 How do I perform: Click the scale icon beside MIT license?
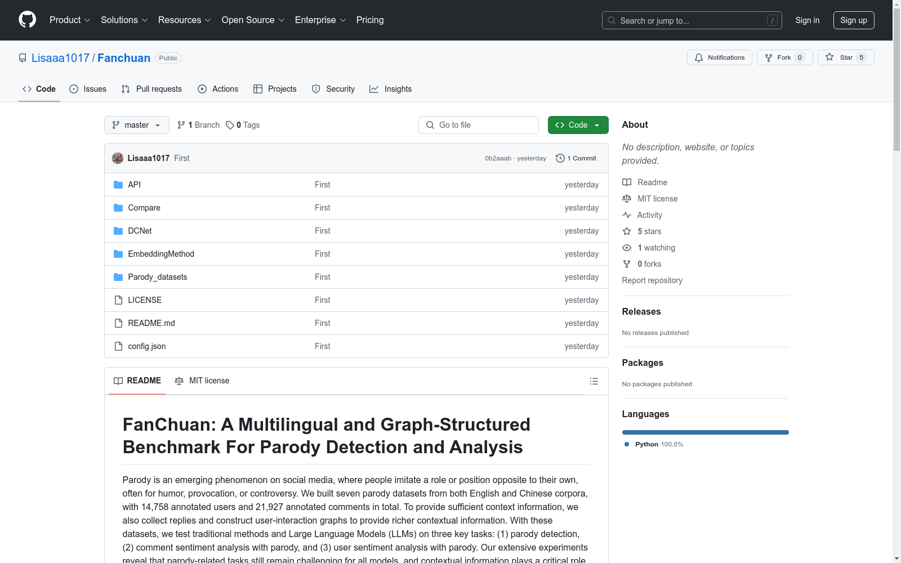click(x=627, y=199)
